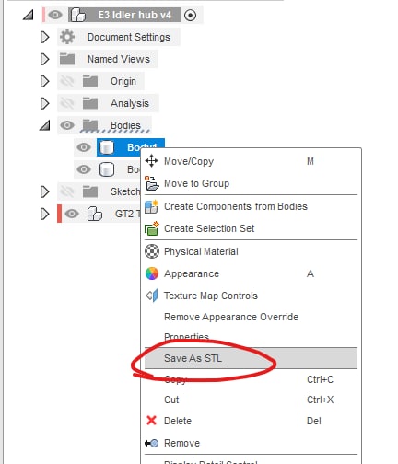Expand the Named Views folder
Viewport: 398px width, 464px height.
coord(44,59)
